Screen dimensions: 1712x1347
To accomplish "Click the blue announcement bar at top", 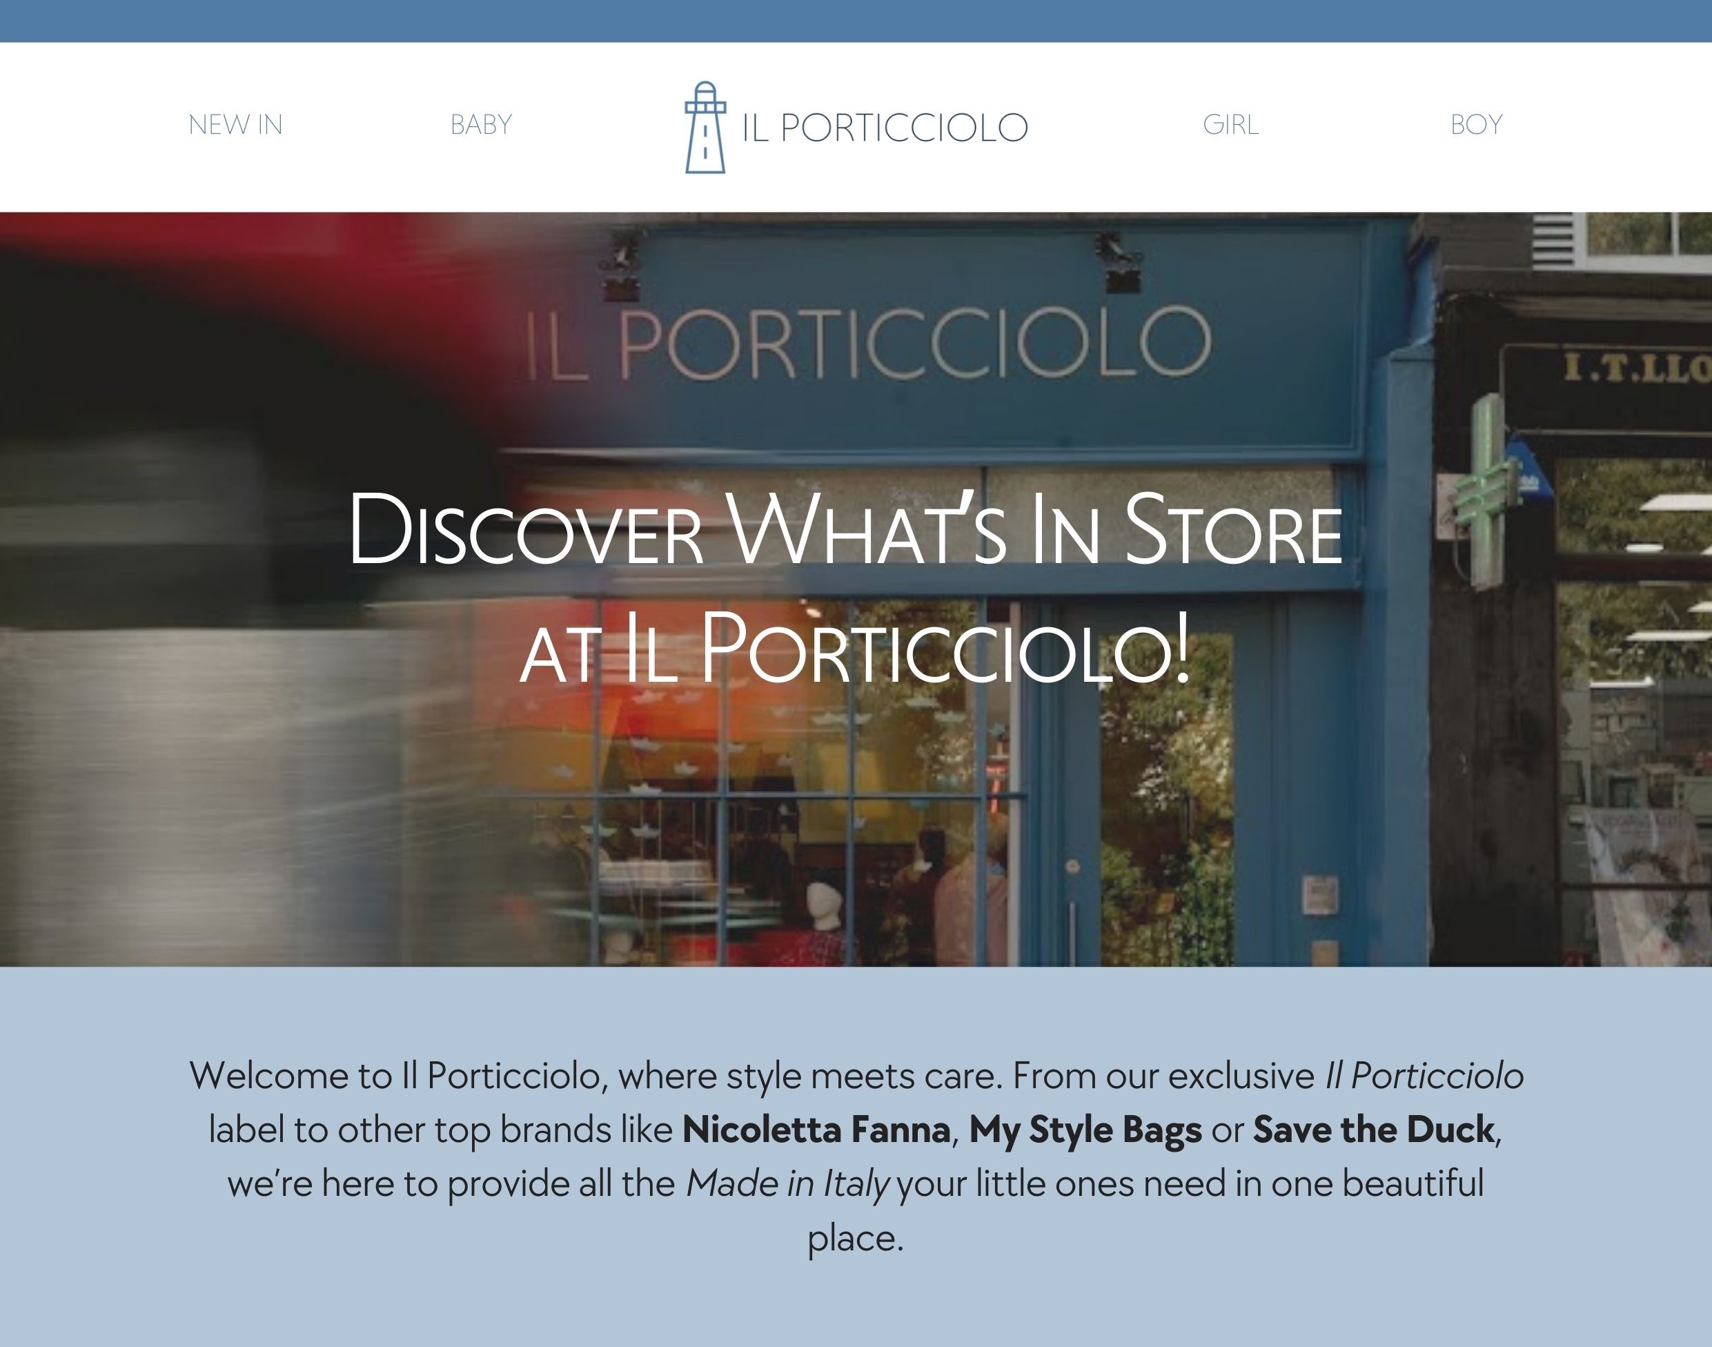I will click(856, 21).
